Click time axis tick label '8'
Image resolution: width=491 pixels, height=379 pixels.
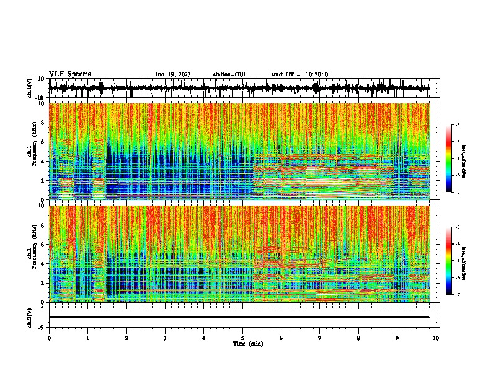point(358,338)
